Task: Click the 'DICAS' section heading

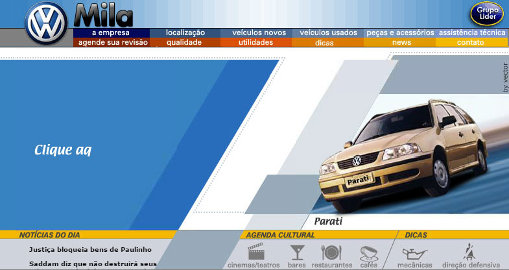Action: 416,235
